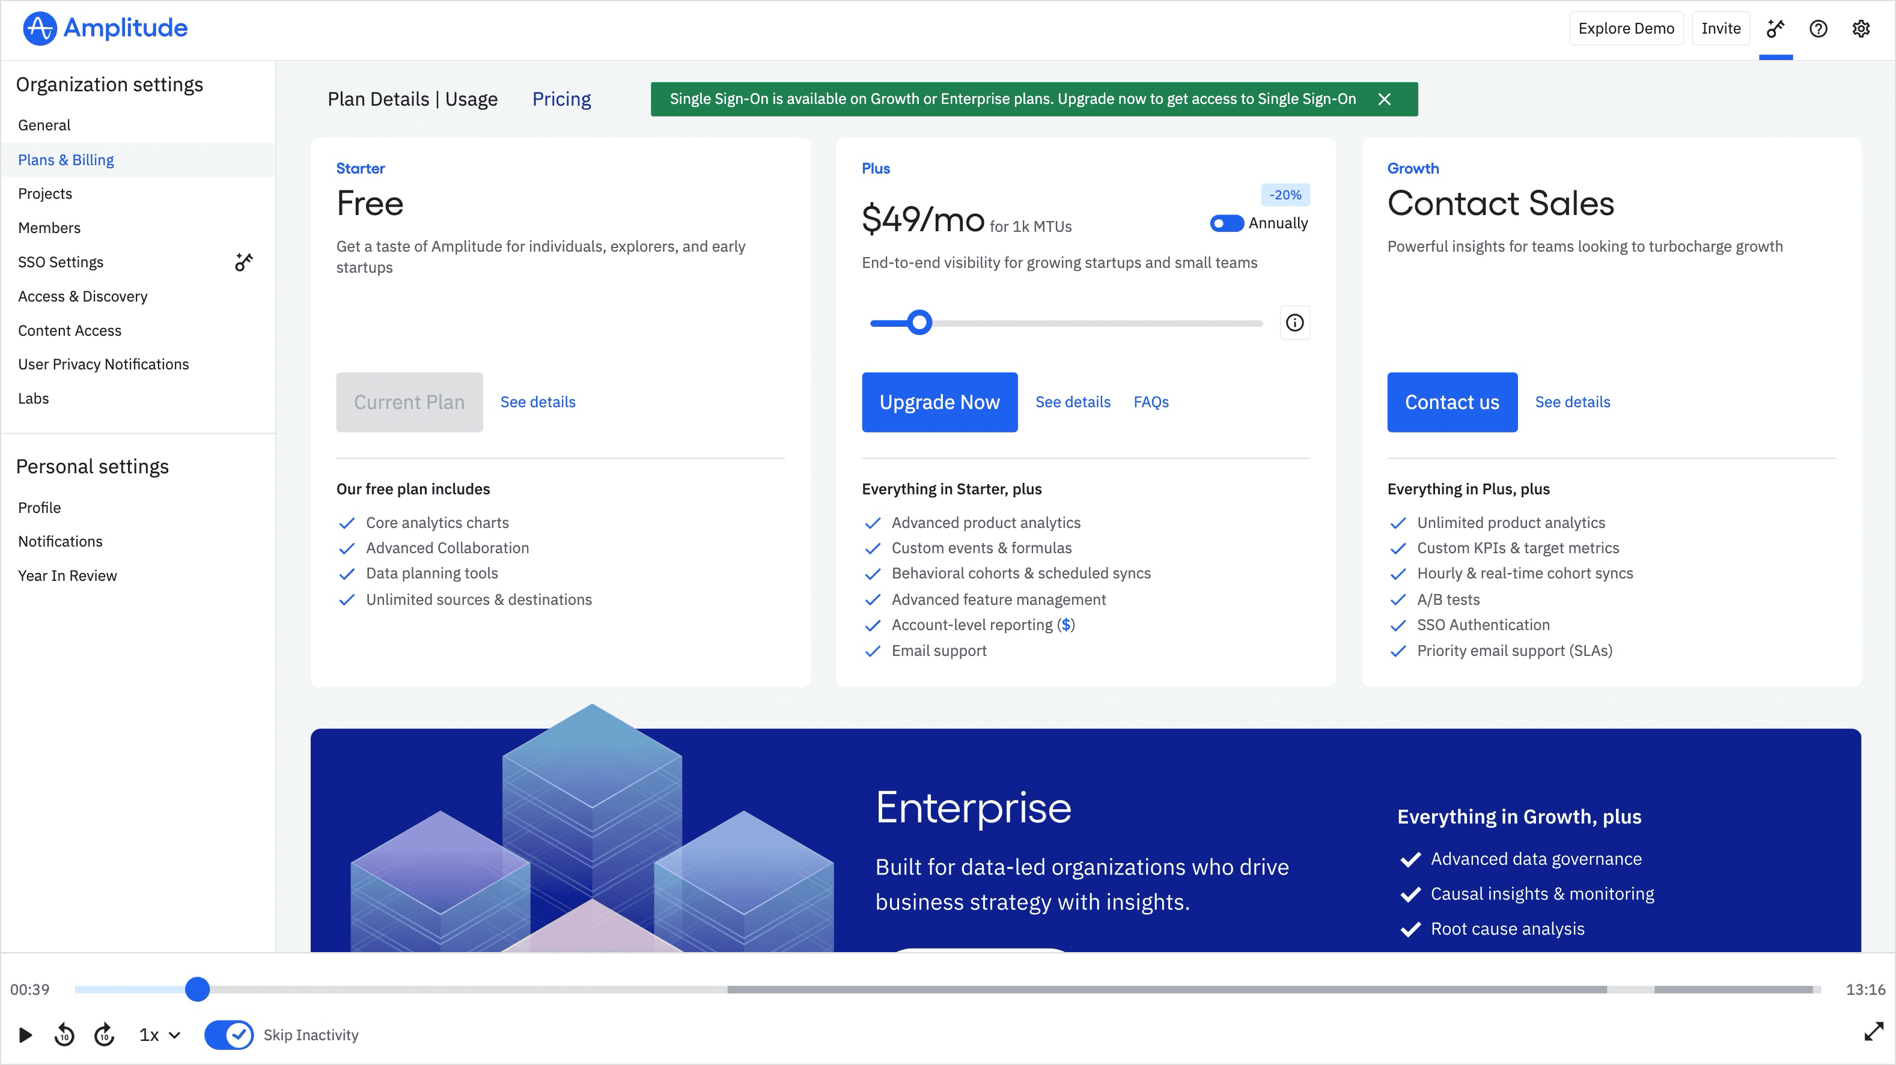This screenshot has width=1896, height=1065.
Task: Rewind 10 seconds
Action: coord(65,1035)
